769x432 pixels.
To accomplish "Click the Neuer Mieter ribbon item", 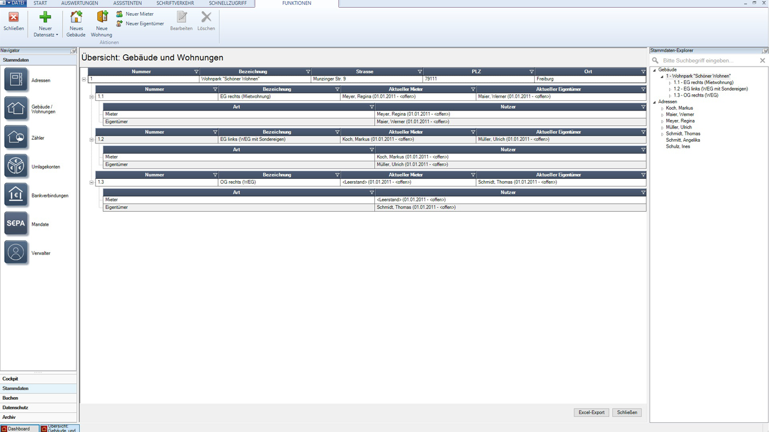I will tap(139, 14).
